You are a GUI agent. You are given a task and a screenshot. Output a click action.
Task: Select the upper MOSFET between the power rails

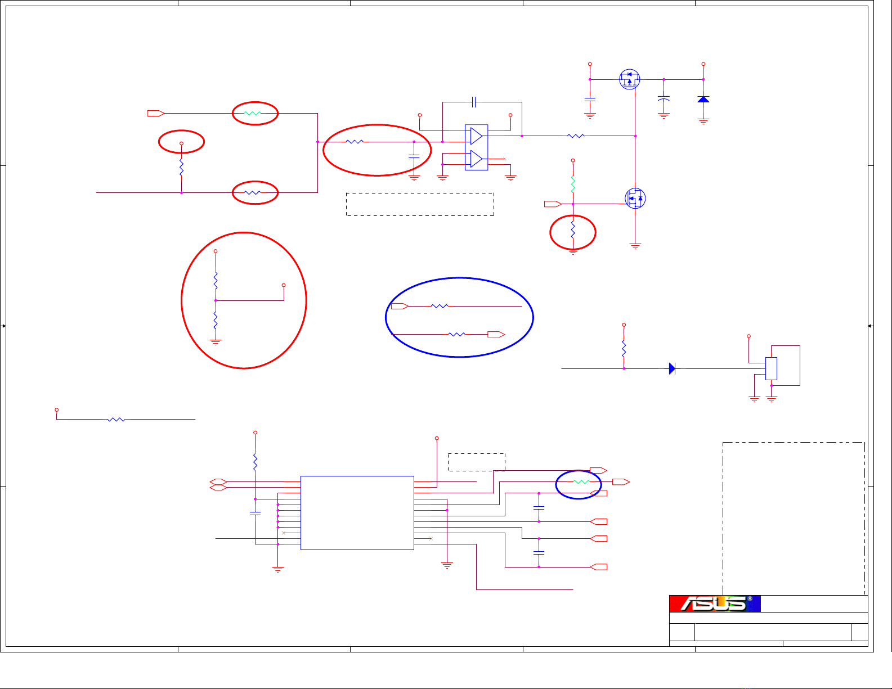(630, 79)
